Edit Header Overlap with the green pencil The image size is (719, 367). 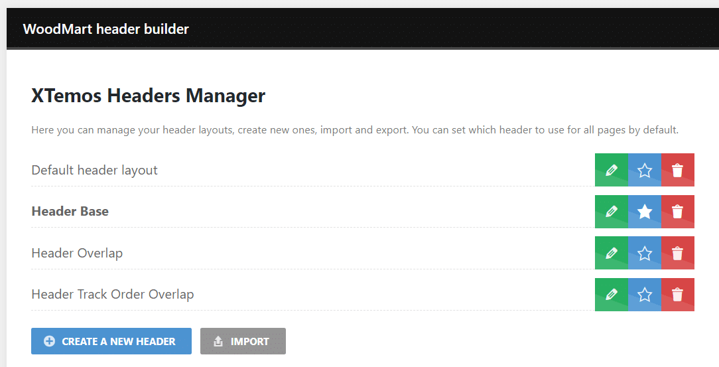pyautogui.click(x=612, y=253)
